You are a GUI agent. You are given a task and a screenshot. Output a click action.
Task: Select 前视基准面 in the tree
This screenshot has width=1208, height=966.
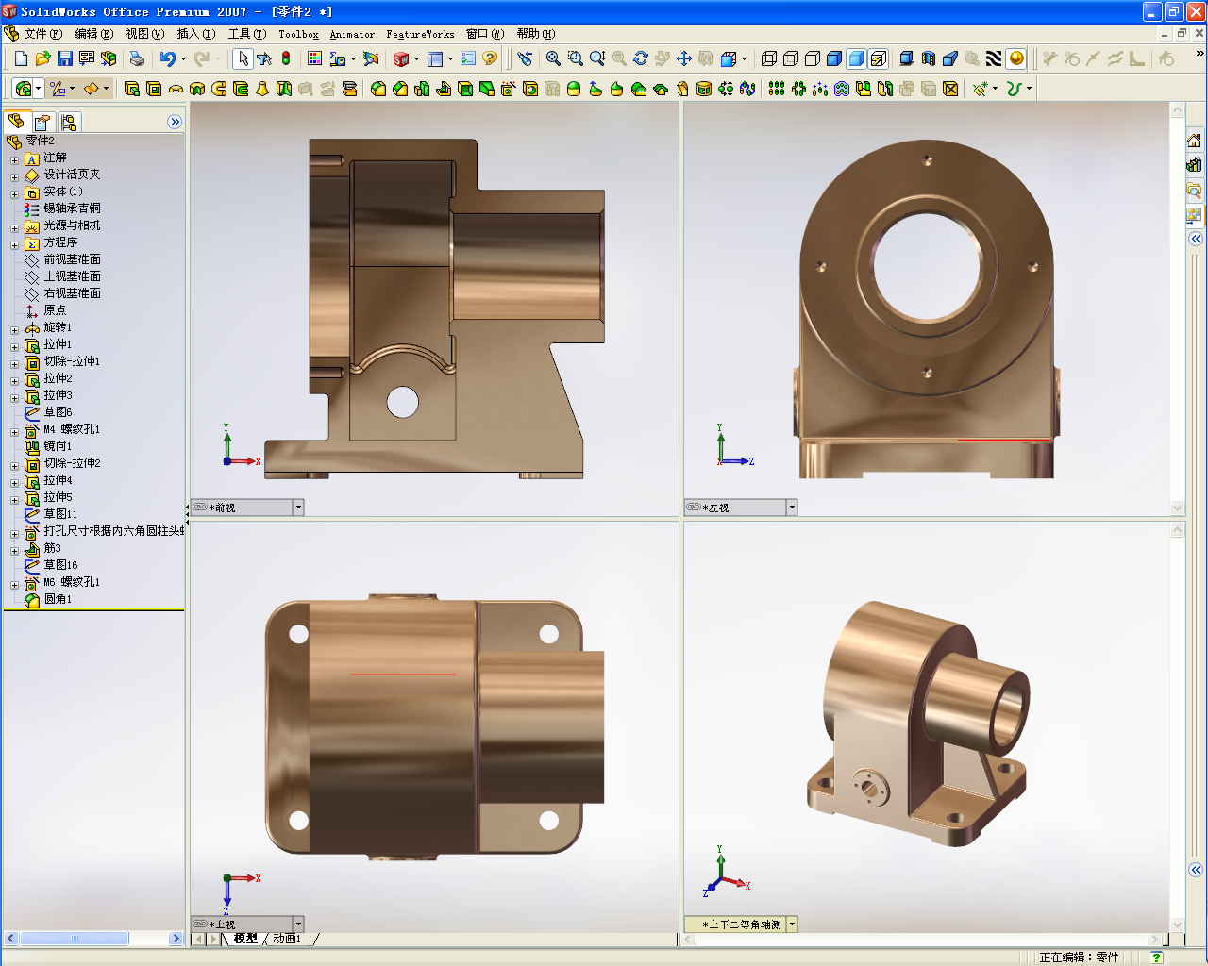pos(72,259)
